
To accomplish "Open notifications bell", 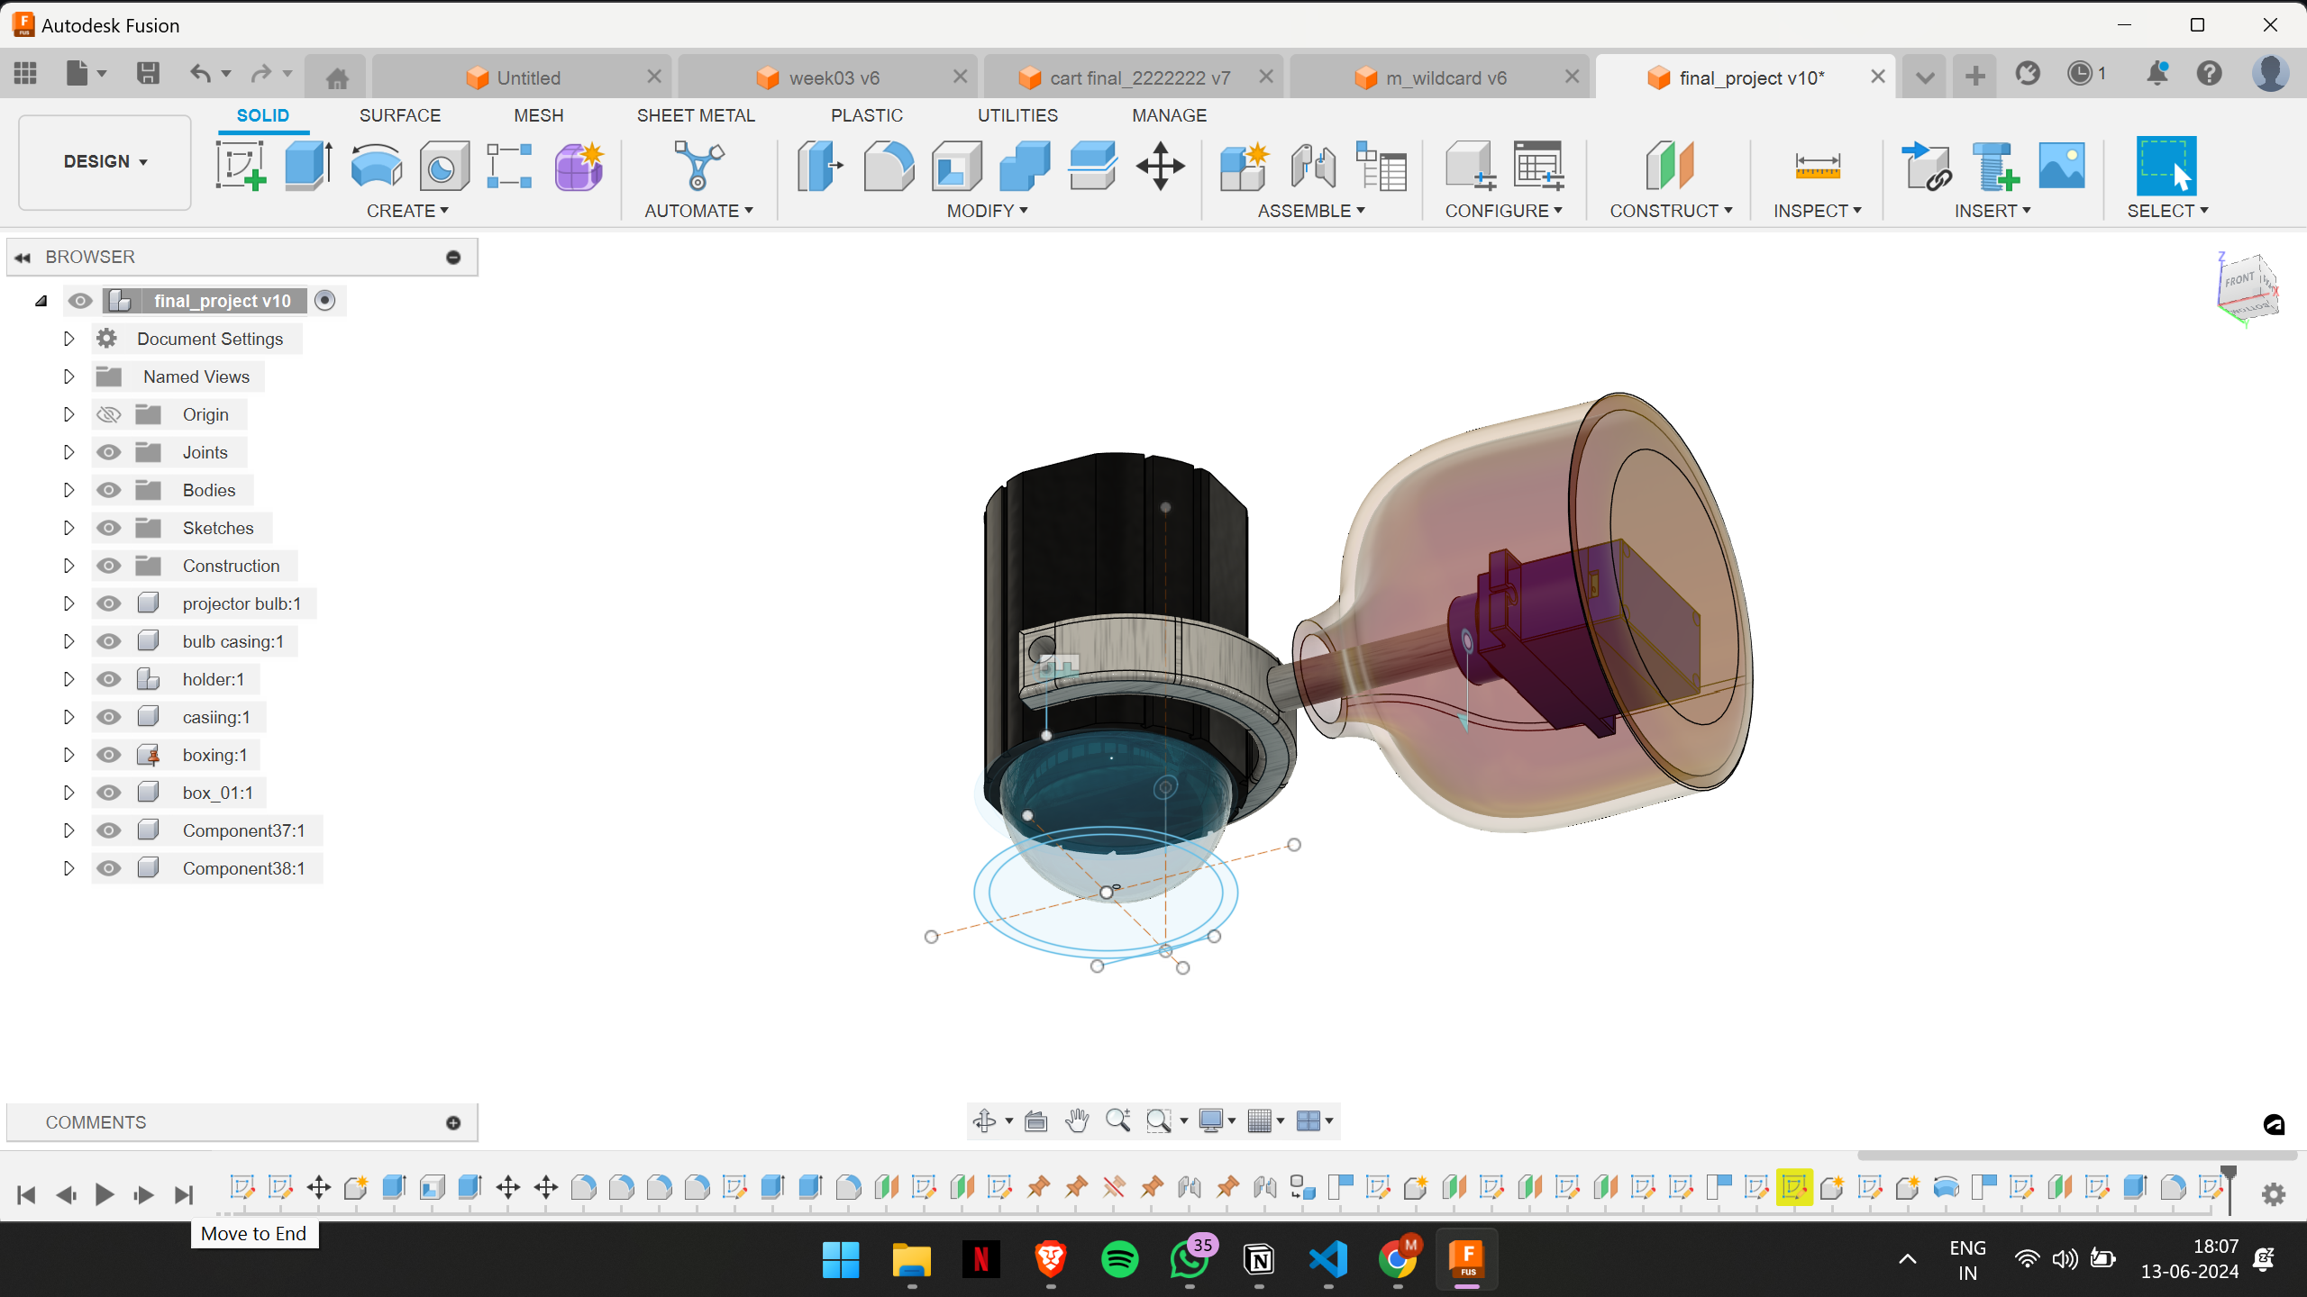I will 2157,73.
